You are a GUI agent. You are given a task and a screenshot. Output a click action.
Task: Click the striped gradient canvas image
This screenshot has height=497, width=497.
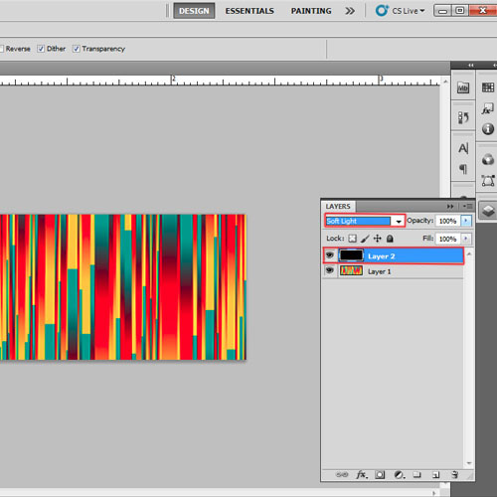point(123,287)
